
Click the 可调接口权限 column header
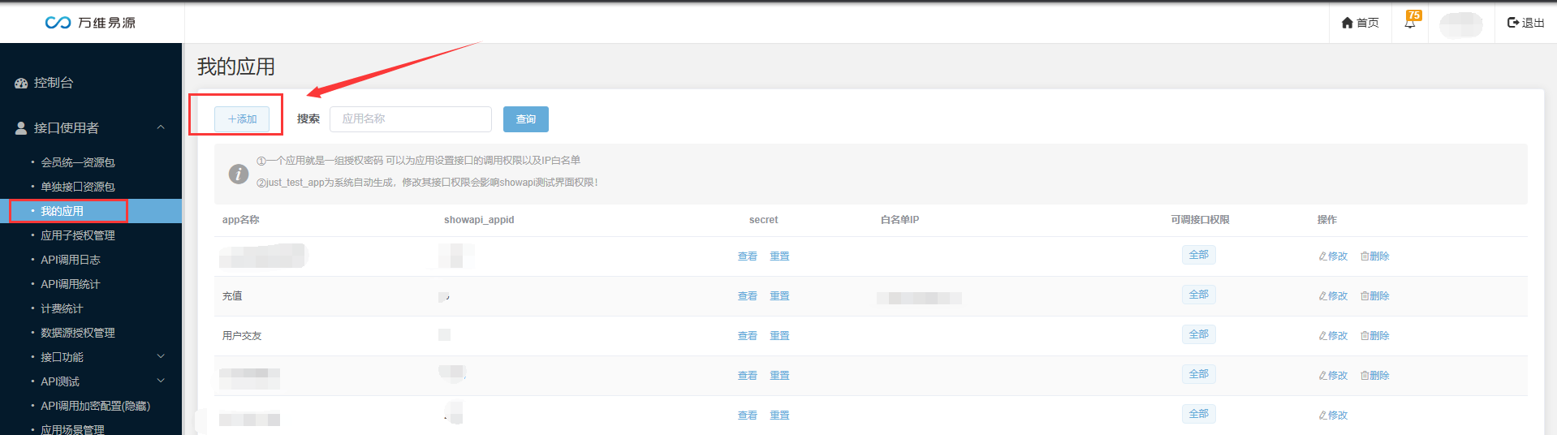[x=1200, y=220]
